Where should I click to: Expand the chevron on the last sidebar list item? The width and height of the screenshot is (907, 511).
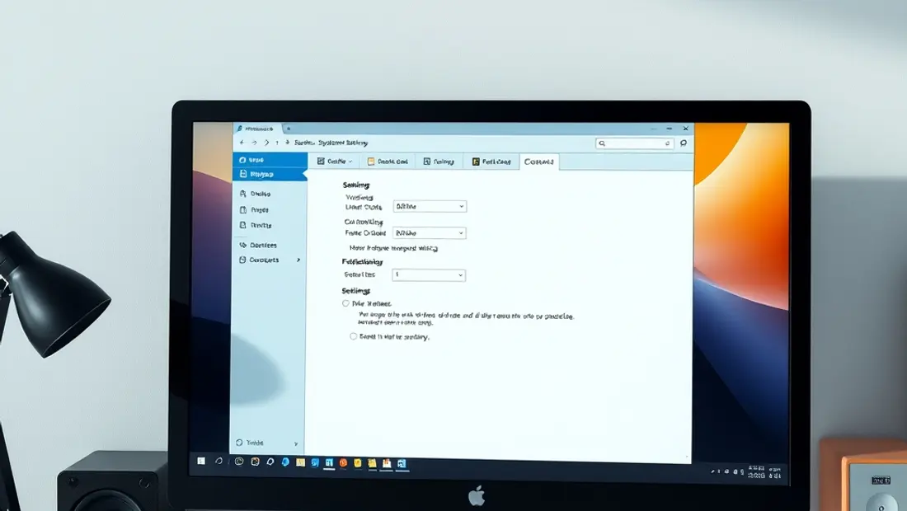point(298,260)
